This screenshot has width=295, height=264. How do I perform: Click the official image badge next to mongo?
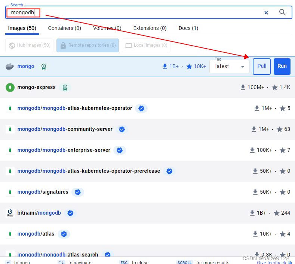click(x=44, y=67)
